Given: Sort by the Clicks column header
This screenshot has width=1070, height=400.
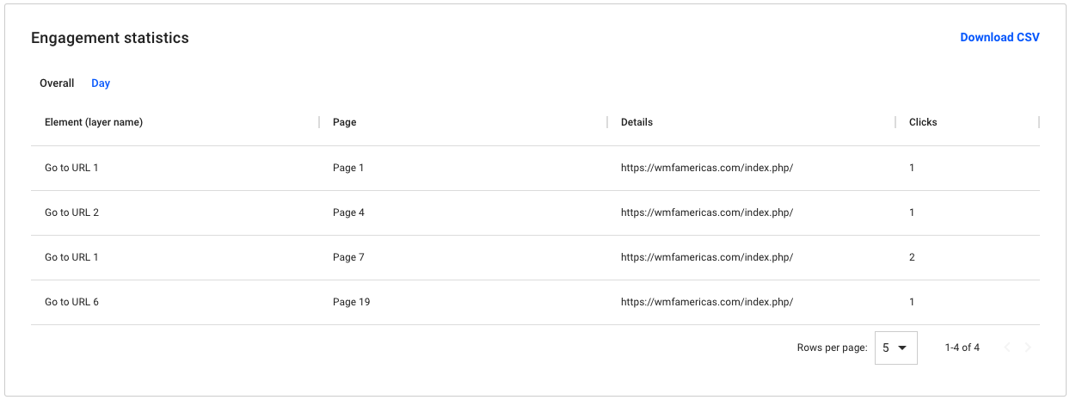Looking at the screenshot, I should click(923, 122).
